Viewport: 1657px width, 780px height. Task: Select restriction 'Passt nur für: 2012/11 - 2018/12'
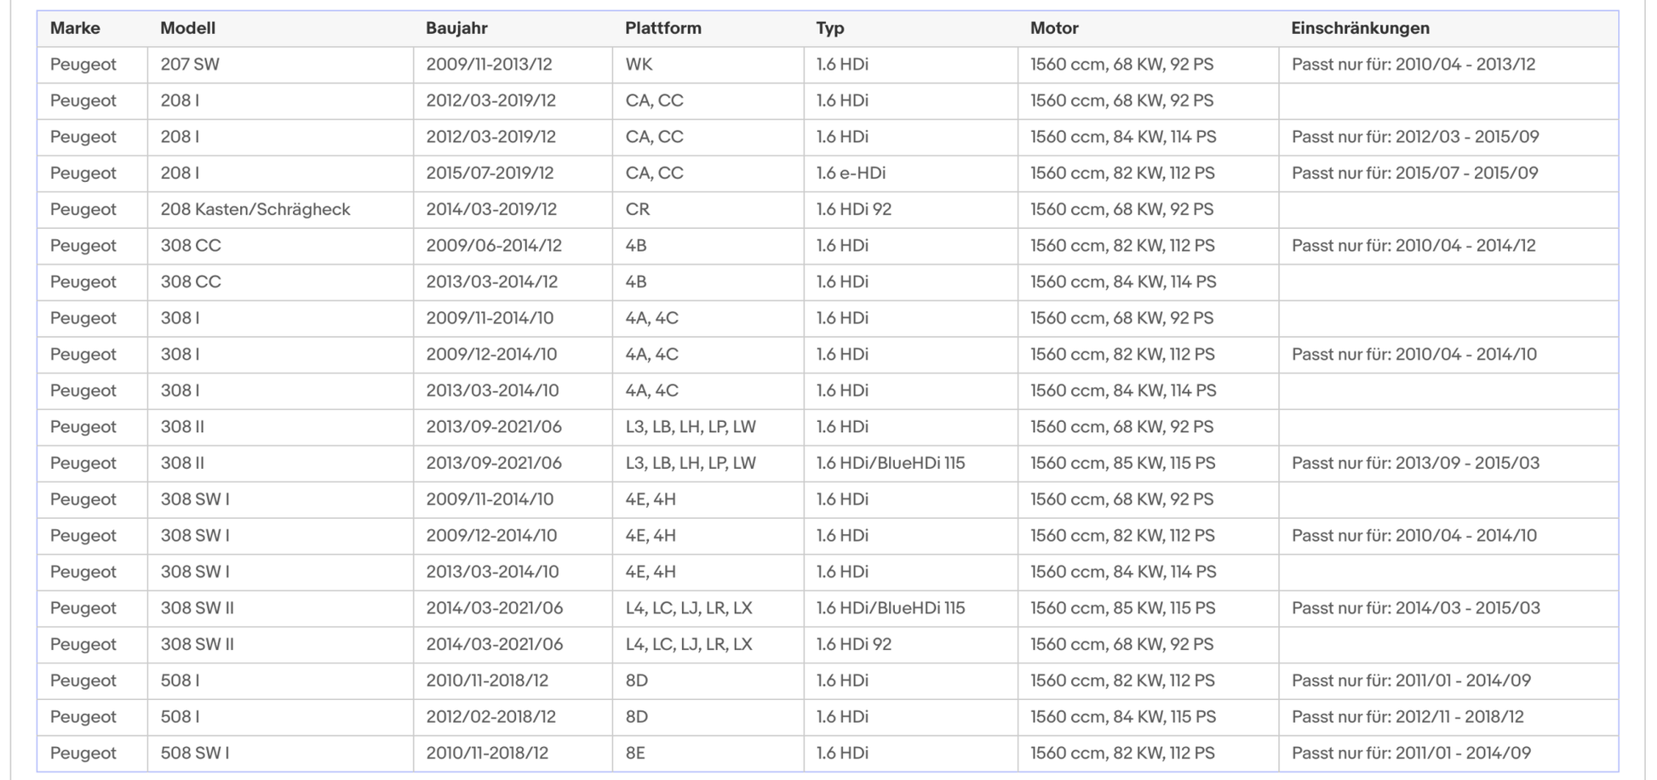[1408, 717]
